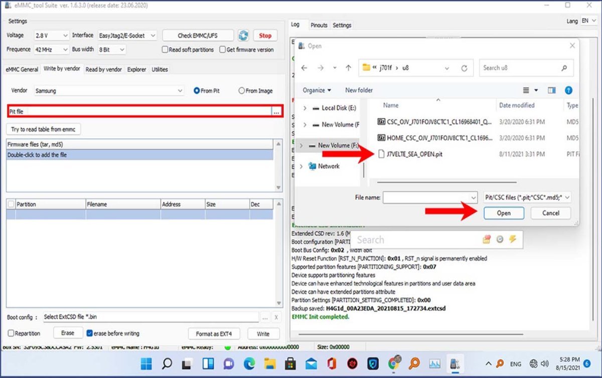602x378 pixels.
Task: Click the File name input field
Action: click(430, 198)
